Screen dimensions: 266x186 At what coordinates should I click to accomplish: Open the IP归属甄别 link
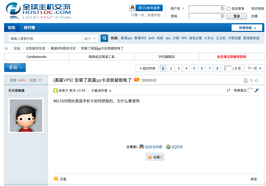pos(166,57)
